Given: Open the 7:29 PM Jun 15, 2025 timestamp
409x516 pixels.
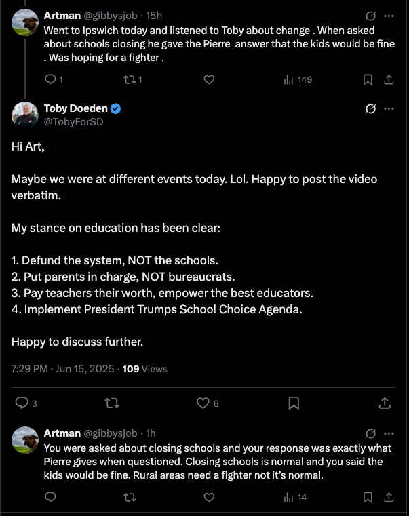Looking at the screenshot, I should pyautogui.click(x=62, y=369).
